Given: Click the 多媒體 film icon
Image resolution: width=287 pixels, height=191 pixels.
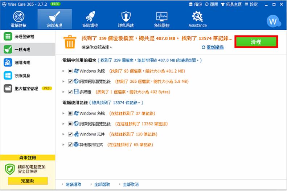Looking at the screenshot, I should coord(76,92).
